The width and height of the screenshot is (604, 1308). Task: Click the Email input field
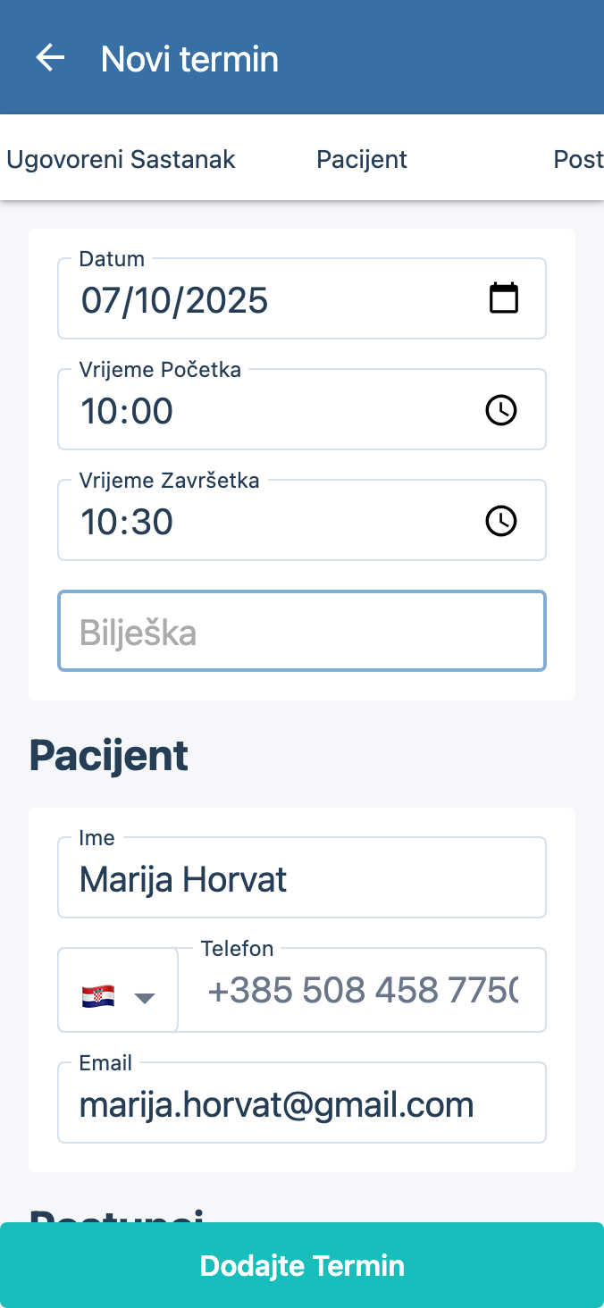click(x=302, y=1105)
